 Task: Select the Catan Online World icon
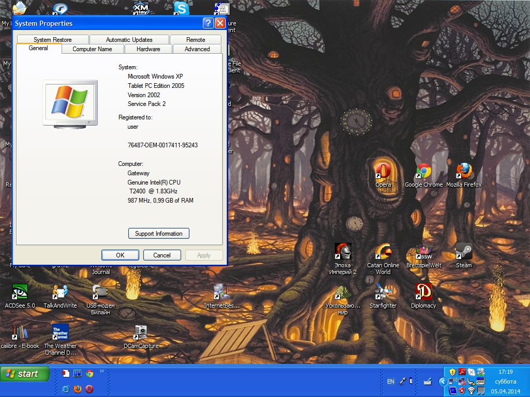[x=383, y=258]
